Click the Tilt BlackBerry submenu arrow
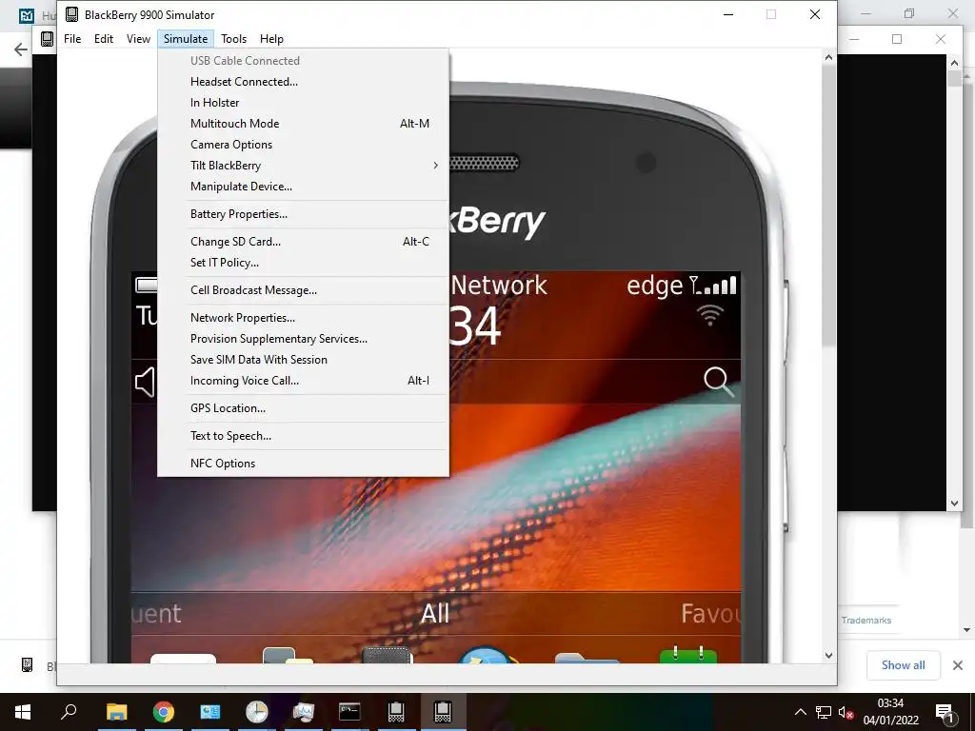This screenshot has width=975, height=731. click(435, 166)
